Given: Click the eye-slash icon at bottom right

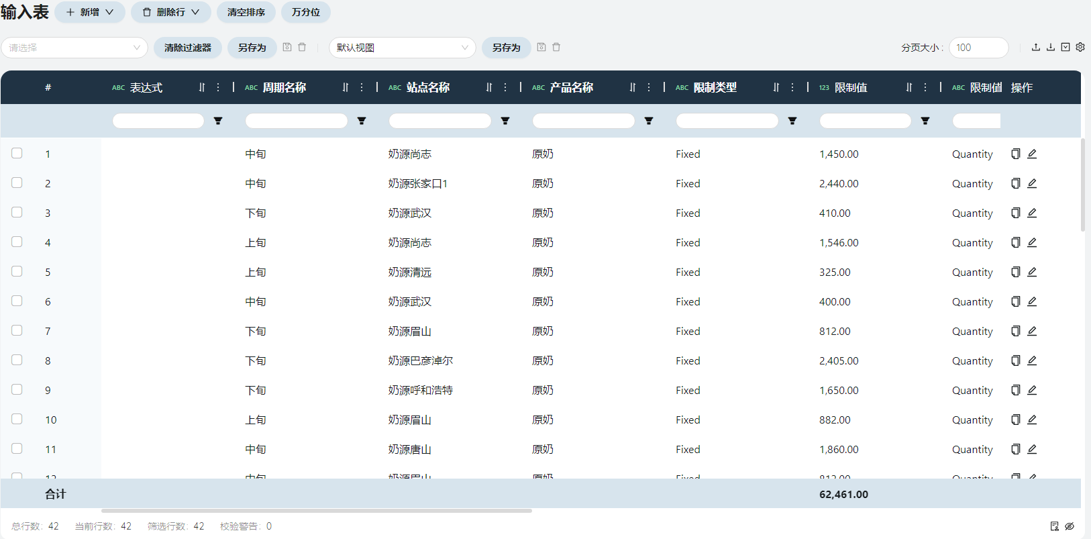Looking at the screenshot, I should point(1070,526).
